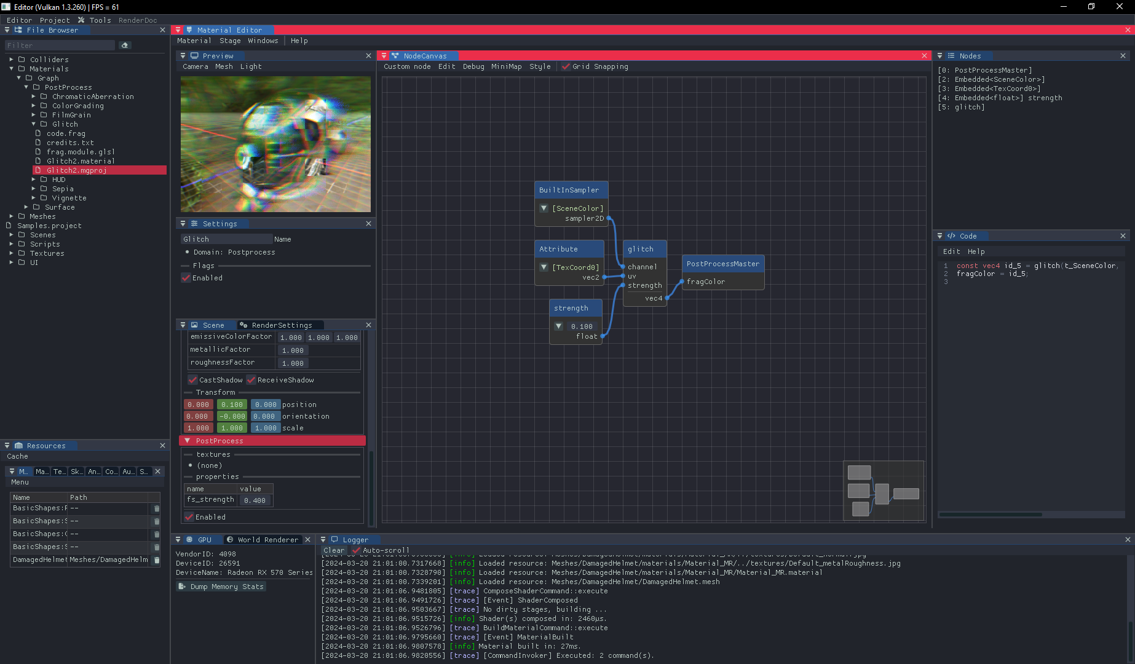Expand the ChromaticAberration folder
The height and width of the screenshot is (664, 1135).
(x=33, y=97)
